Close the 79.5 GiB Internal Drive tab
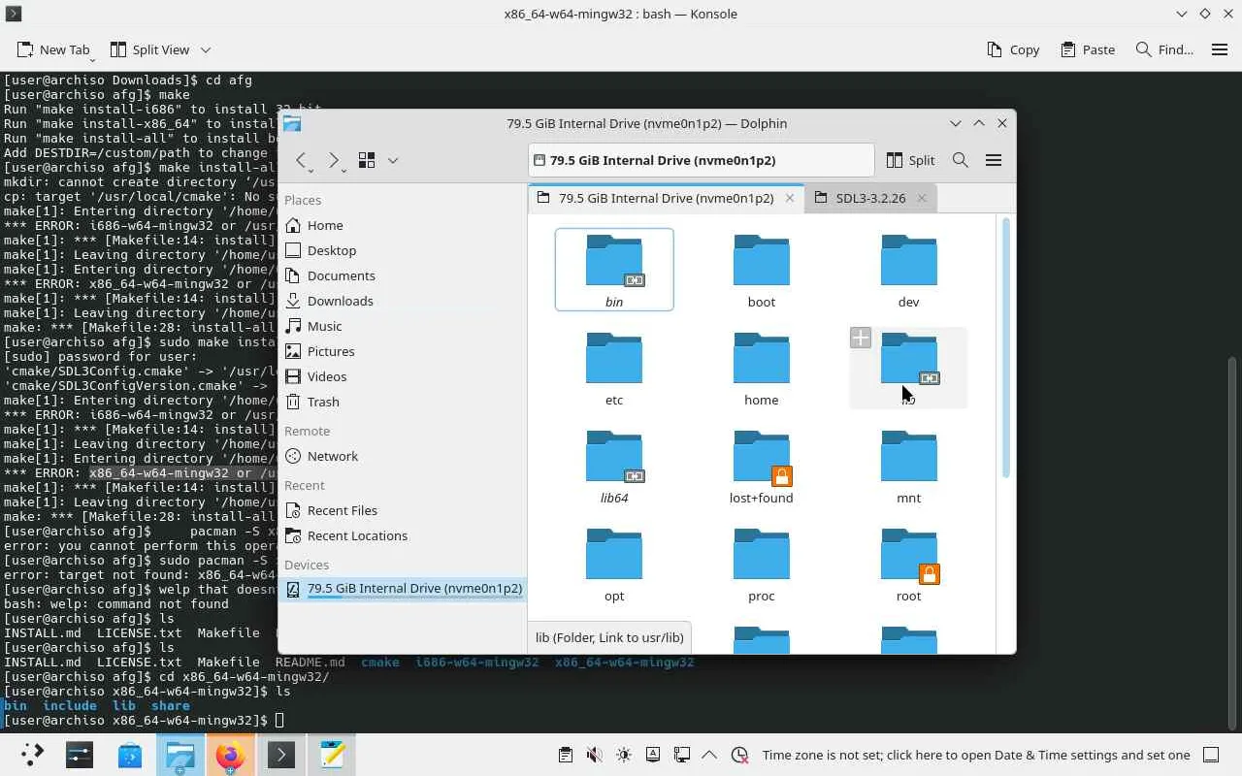The height and width of the screenshot is (776, 1242). point(790,198)
